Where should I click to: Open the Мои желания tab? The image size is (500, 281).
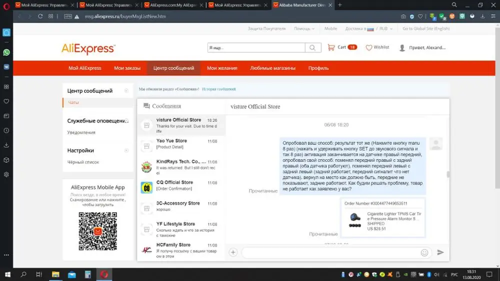[222, 68]
